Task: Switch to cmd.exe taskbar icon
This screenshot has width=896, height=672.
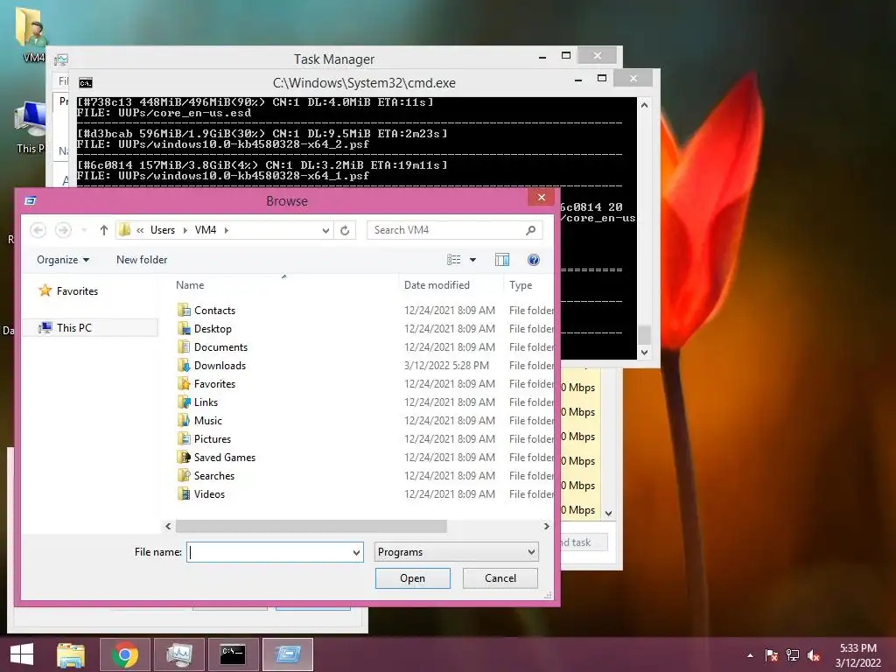Action: point(233,654)
